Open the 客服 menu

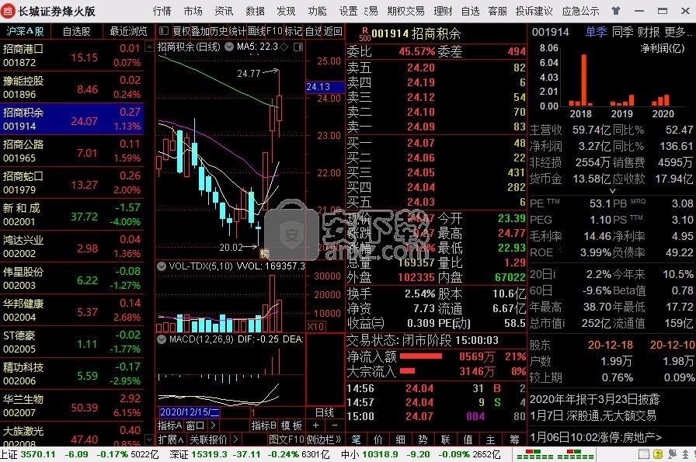pos(497,11)
